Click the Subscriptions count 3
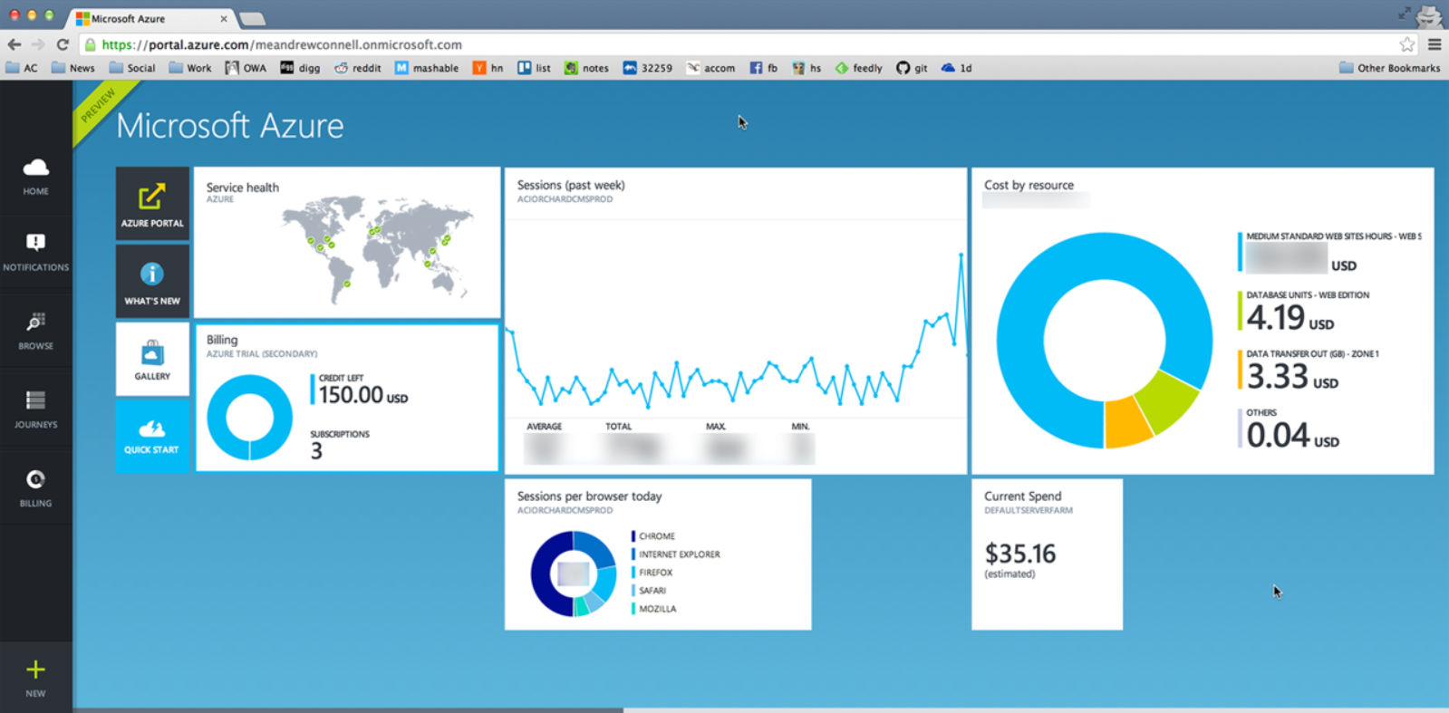 click(316, 451)
